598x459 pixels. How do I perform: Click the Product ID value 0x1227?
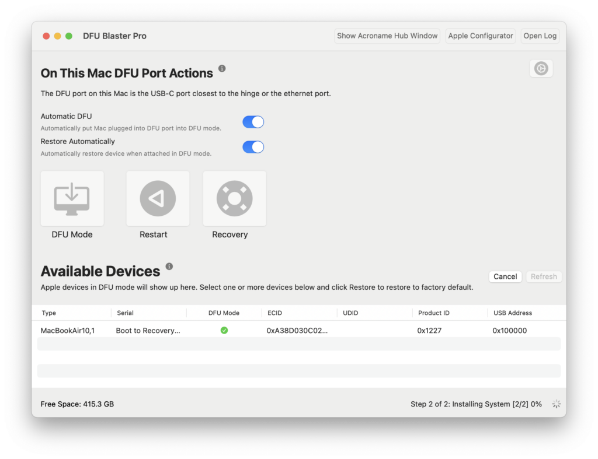point(429,331)
